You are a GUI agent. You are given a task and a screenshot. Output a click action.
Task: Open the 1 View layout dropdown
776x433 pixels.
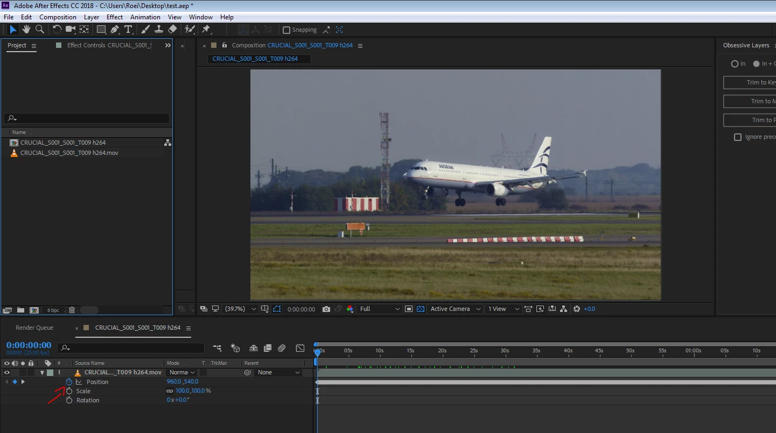(x=503, y=309)
